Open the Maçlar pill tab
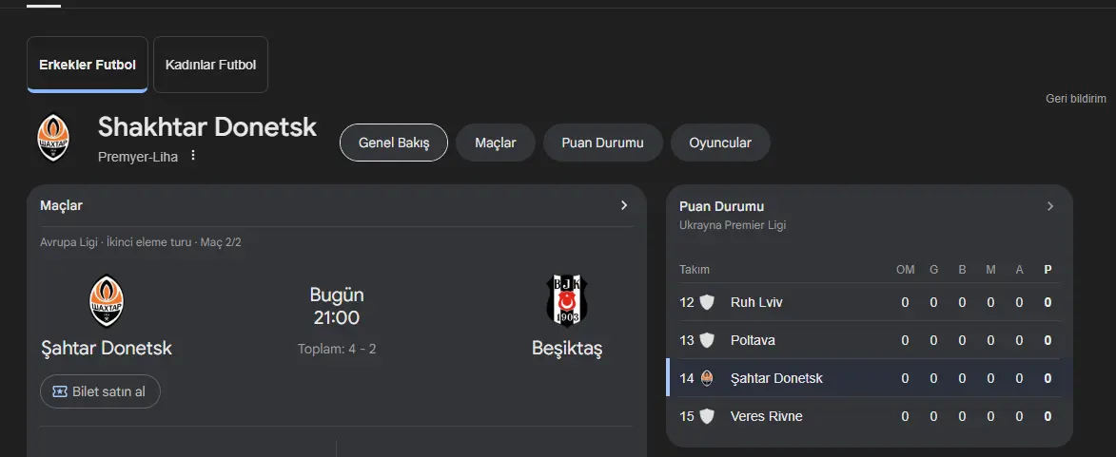Viewport: 1116px width, 457px height. click(496, 143)
